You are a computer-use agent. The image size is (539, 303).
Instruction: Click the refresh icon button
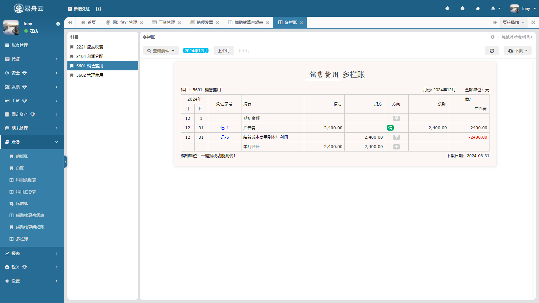492,50
